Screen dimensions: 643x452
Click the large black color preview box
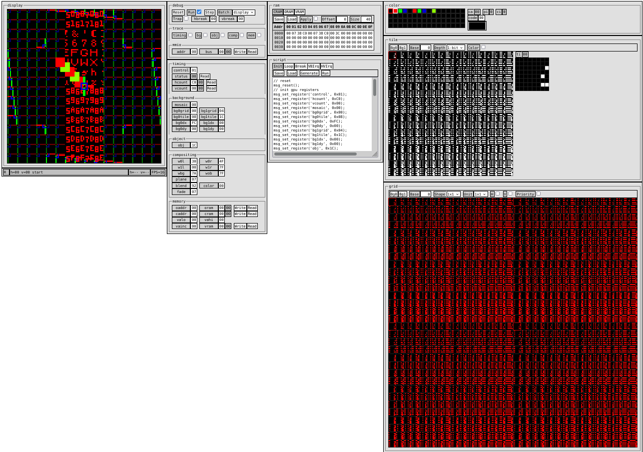477,26
